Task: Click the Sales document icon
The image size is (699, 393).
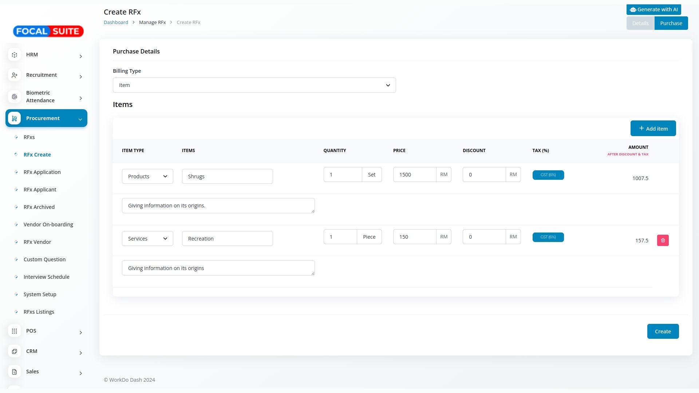Action: [14, 372]
